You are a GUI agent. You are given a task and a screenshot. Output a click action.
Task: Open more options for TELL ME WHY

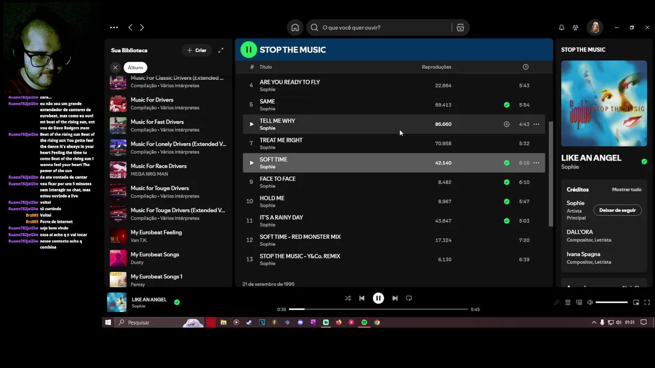click(536, 124)
